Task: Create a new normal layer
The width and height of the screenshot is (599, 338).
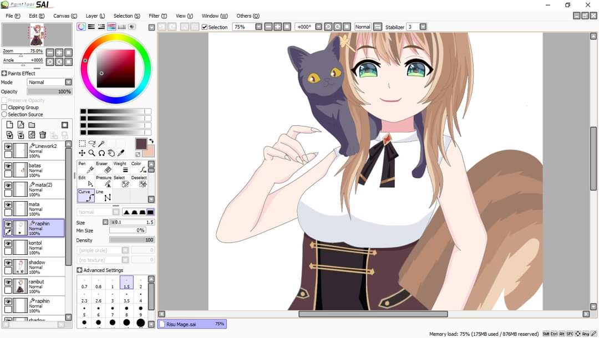Action: 9,125
